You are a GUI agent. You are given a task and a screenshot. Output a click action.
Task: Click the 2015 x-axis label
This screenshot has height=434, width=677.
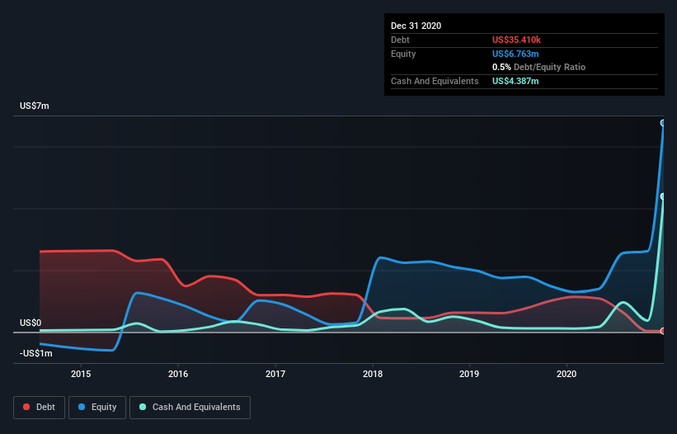[81, 374]
